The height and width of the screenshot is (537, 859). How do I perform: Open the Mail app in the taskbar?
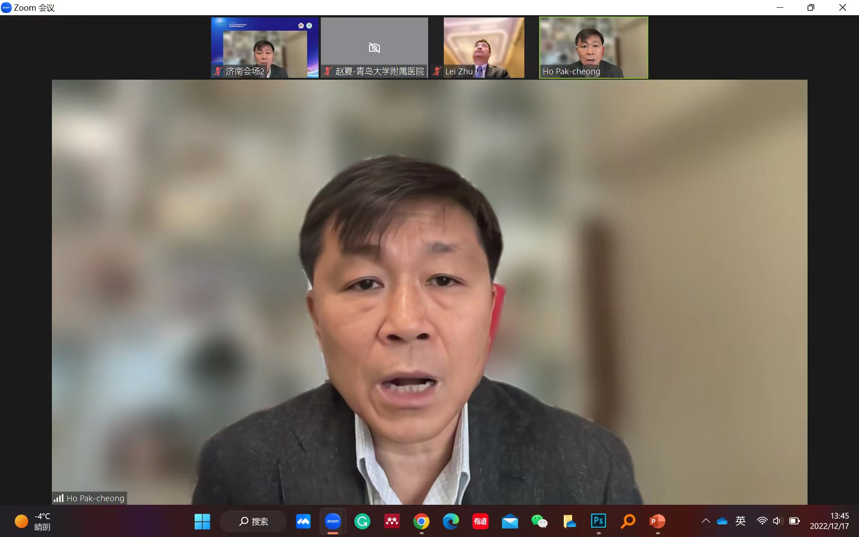point(510,522)
